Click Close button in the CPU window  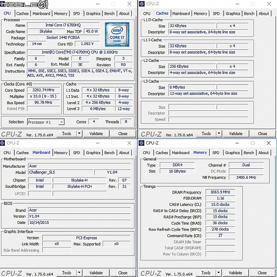123,134
